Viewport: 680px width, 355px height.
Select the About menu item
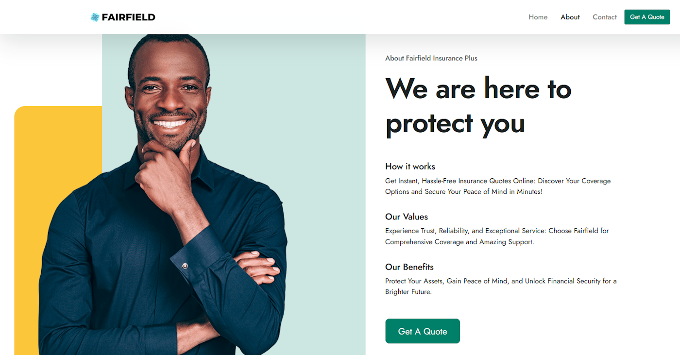tap(570, 17)
